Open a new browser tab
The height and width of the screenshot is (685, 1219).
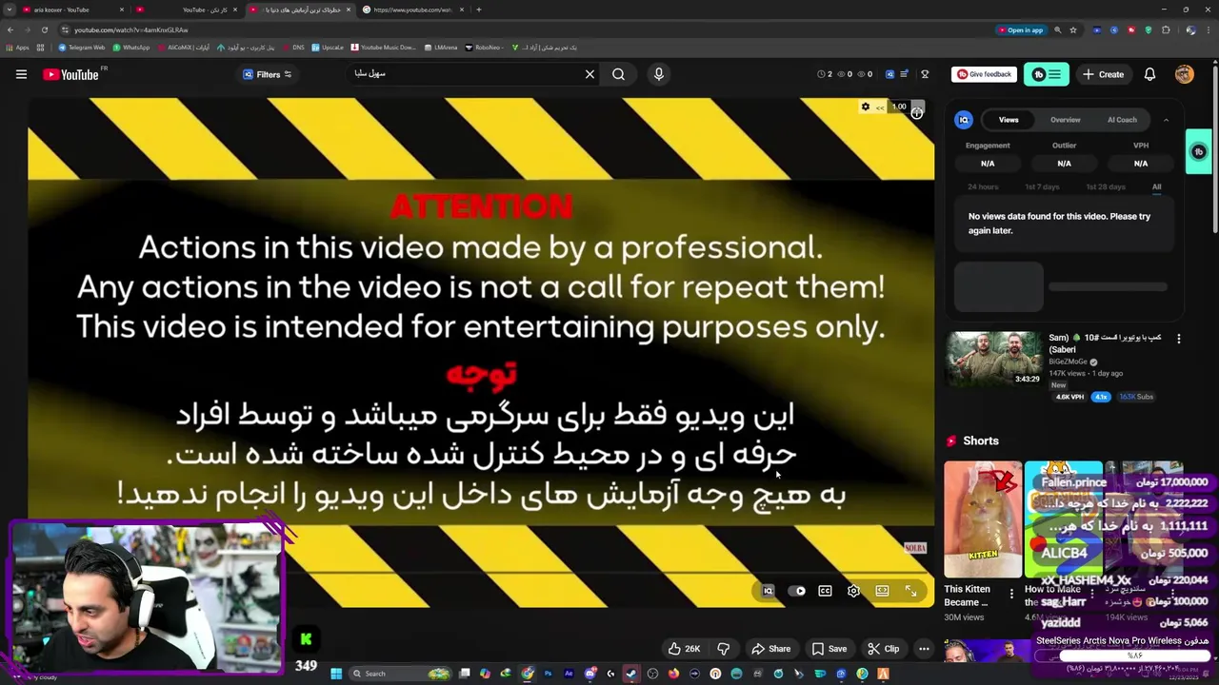(x=478, y=10)
